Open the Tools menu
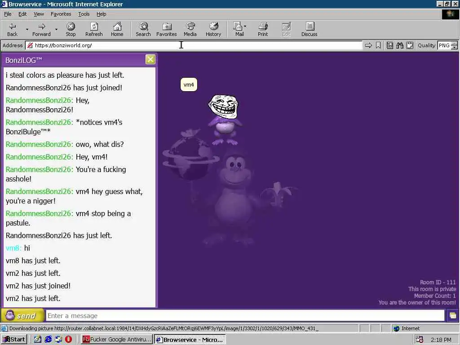Viewport: 460px width, 345px height. (84, 14)
